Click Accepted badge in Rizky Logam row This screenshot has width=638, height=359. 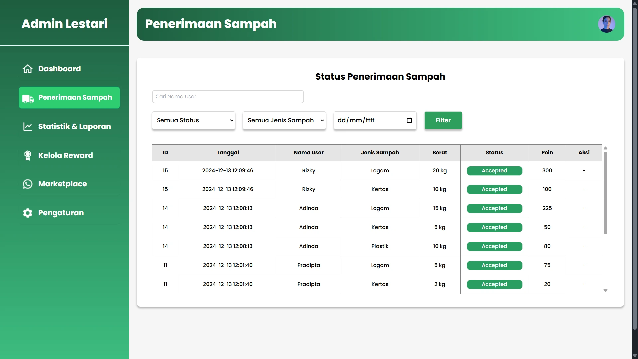tap(494, 171)
